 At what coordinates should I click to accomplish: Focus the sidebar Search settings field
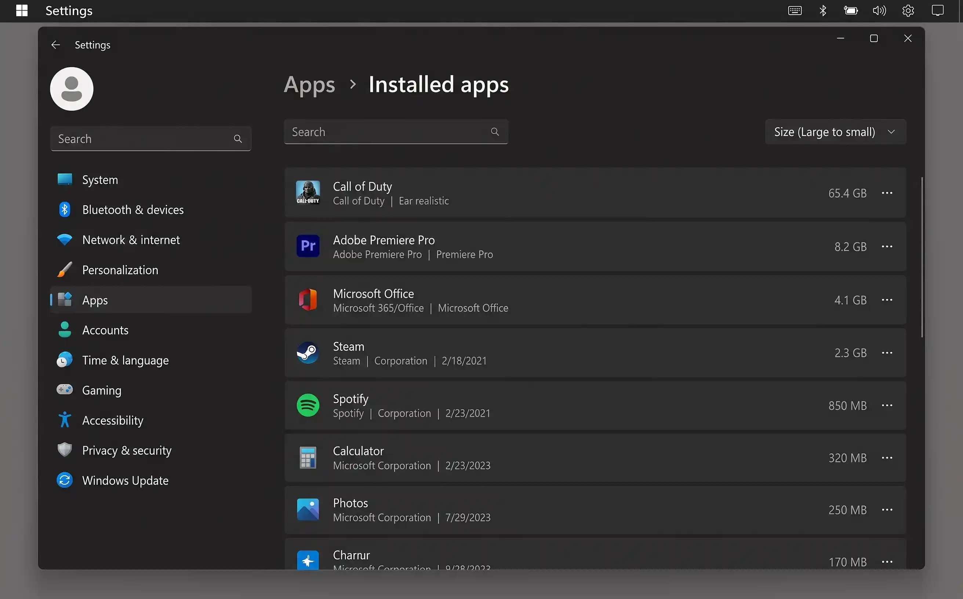pyautogui.click(x=151, y=139)
